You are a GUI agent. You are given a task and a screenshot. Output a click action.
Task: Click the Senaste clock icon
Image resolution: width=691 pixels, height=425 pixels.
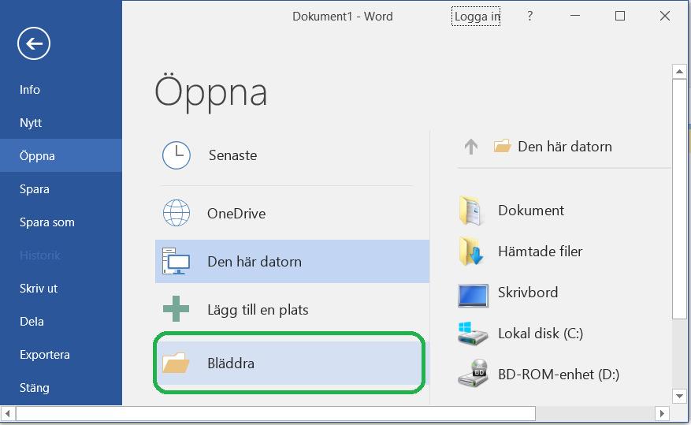tap(176, 155)
